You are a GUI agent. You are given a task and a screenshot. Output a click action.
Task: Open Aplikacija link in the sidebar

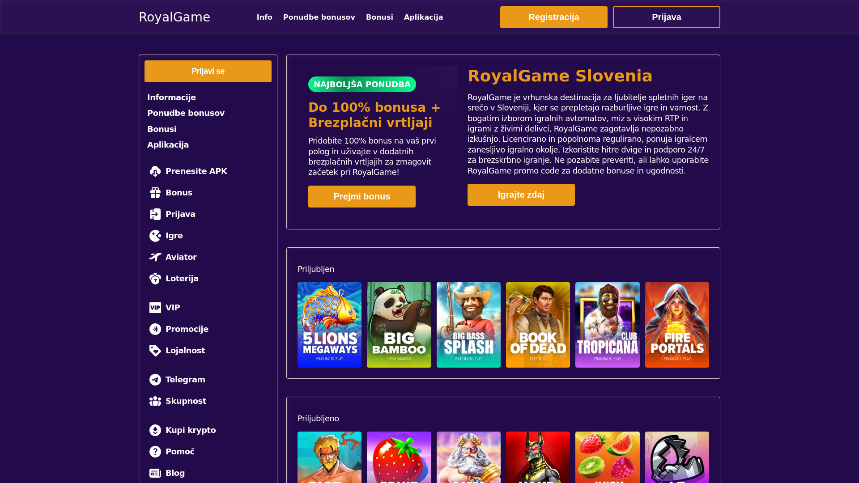pos(168,145)
